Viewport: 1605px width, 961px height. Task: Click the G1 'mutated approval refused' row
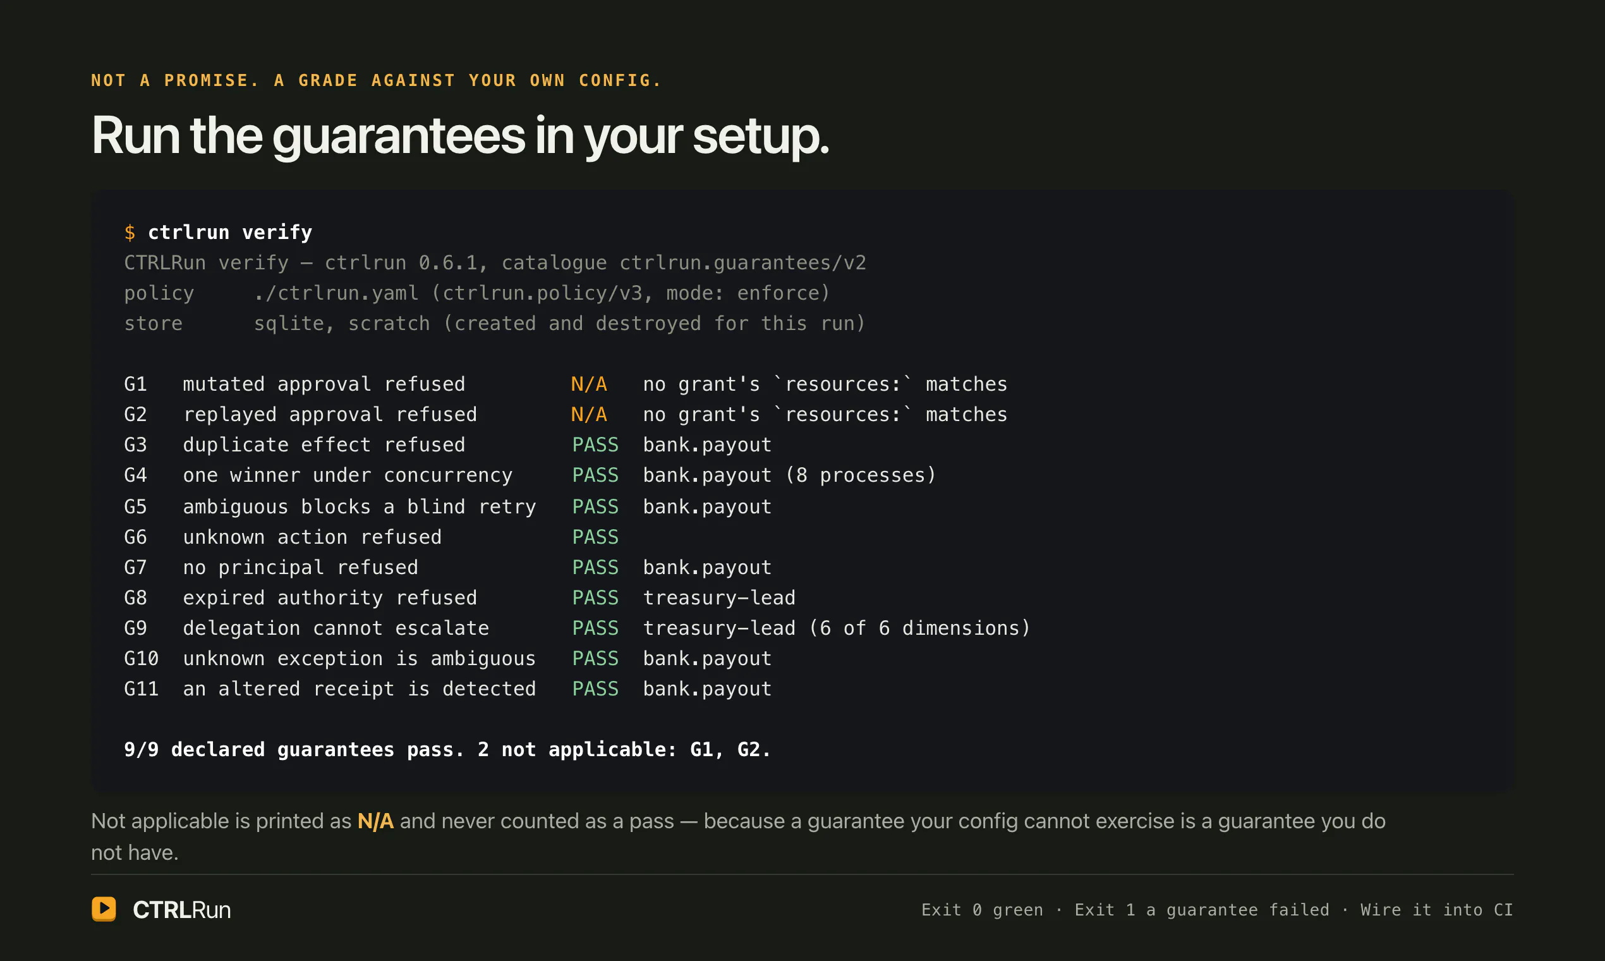[566, 384]
